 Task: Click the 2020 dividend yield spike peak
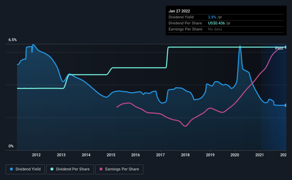click(240, 46)
